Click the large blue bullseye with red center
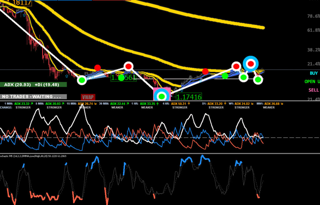 pos(251,64)
